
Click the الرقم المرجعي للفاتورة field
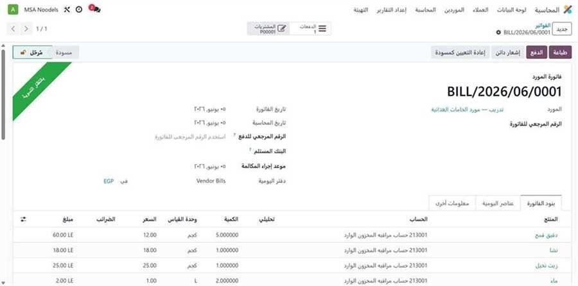[468, 124]
